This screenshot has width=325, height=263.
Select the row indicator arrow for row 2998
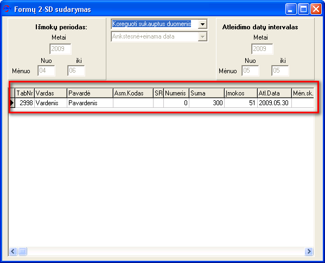12,102
